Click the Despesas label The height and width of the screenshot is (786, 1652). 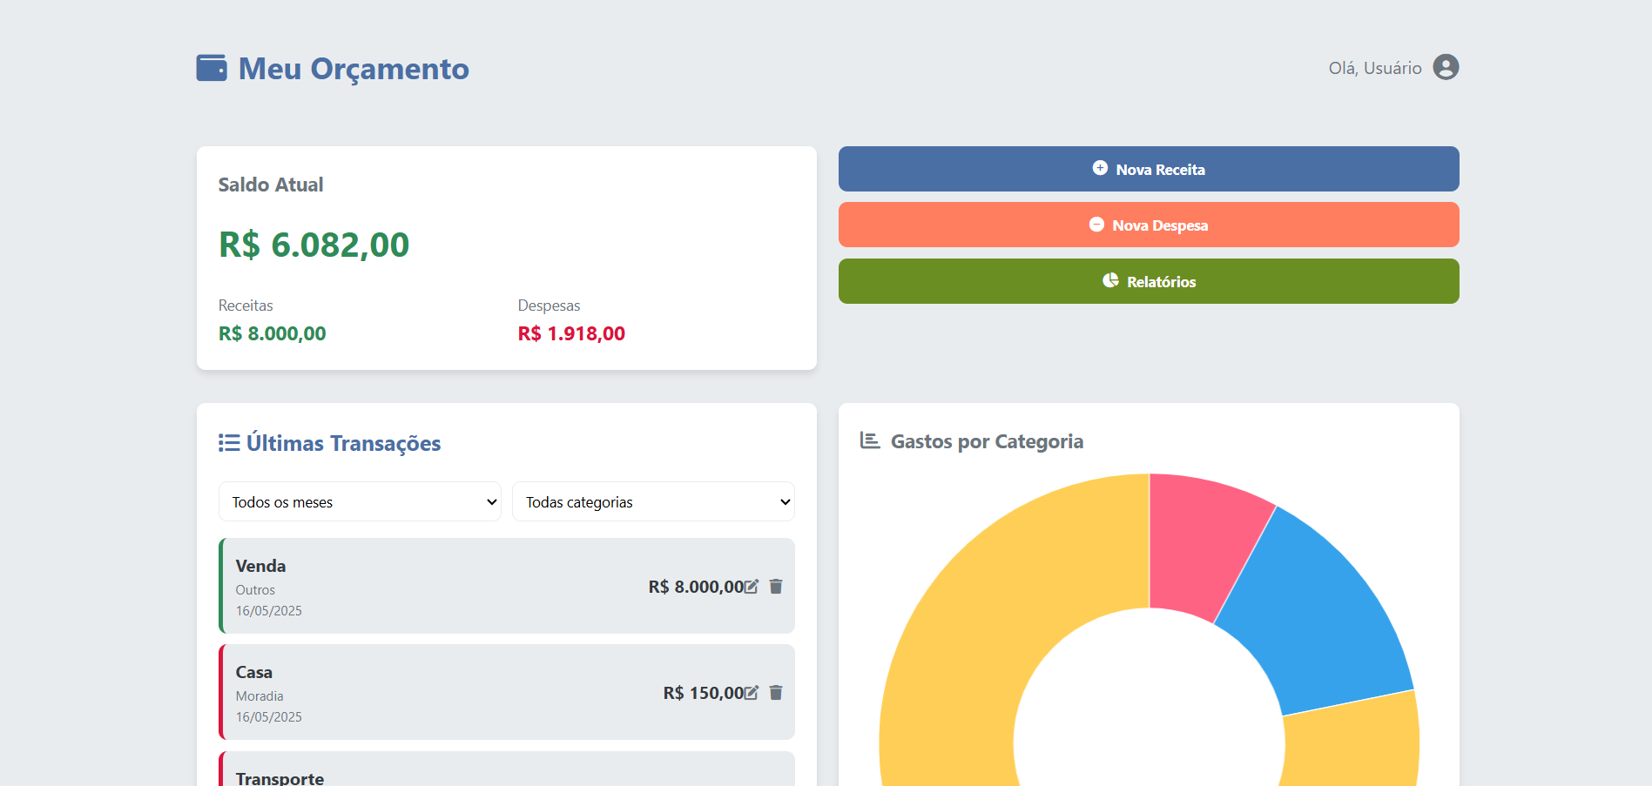549,306
